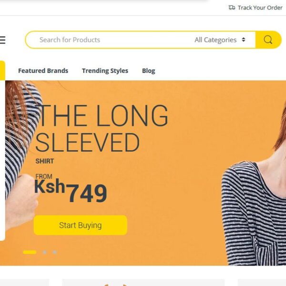The height and width of the screenshot is (286, 286).
Task: Click the Start Buying button
Action: (x=81, y=225)
